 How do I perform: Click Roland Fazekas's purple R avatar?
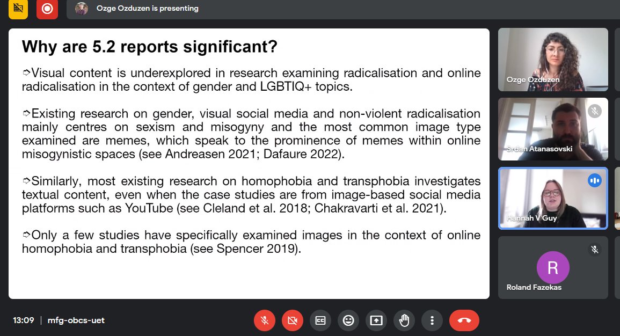pyautogui.click(x=553, y=267)
